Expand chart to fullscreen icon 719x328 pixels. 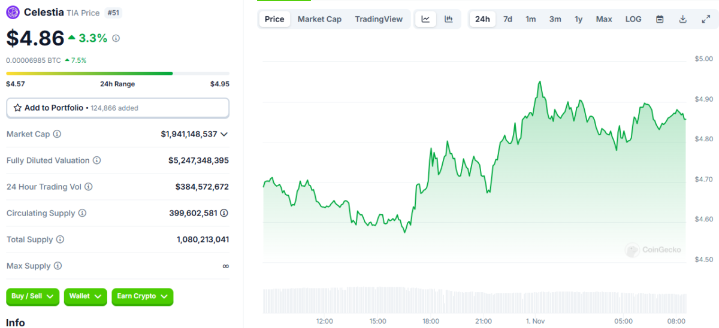(x=706, y=19)
